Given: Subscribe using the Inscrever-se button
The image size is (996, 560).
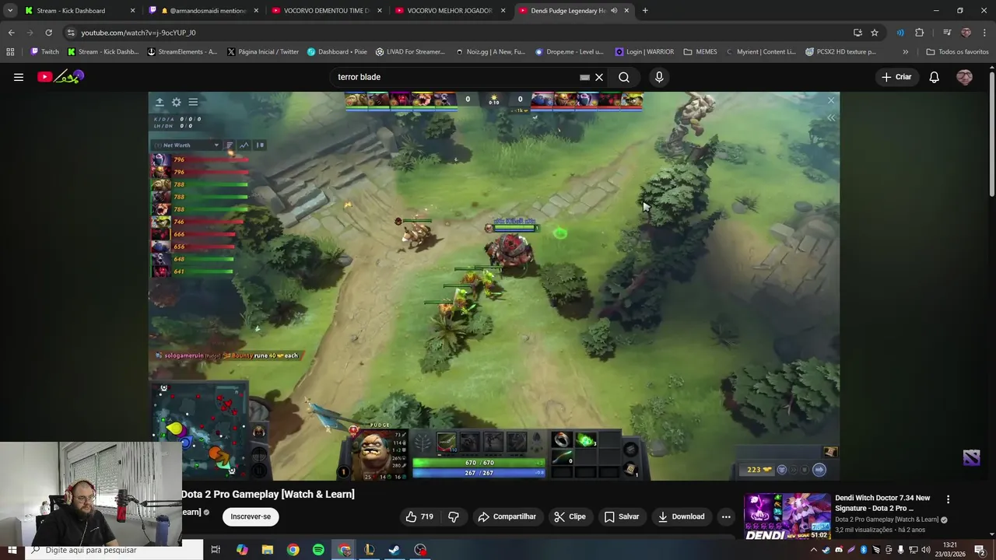Looking at the screenshot, I should (x=251, y=516).
